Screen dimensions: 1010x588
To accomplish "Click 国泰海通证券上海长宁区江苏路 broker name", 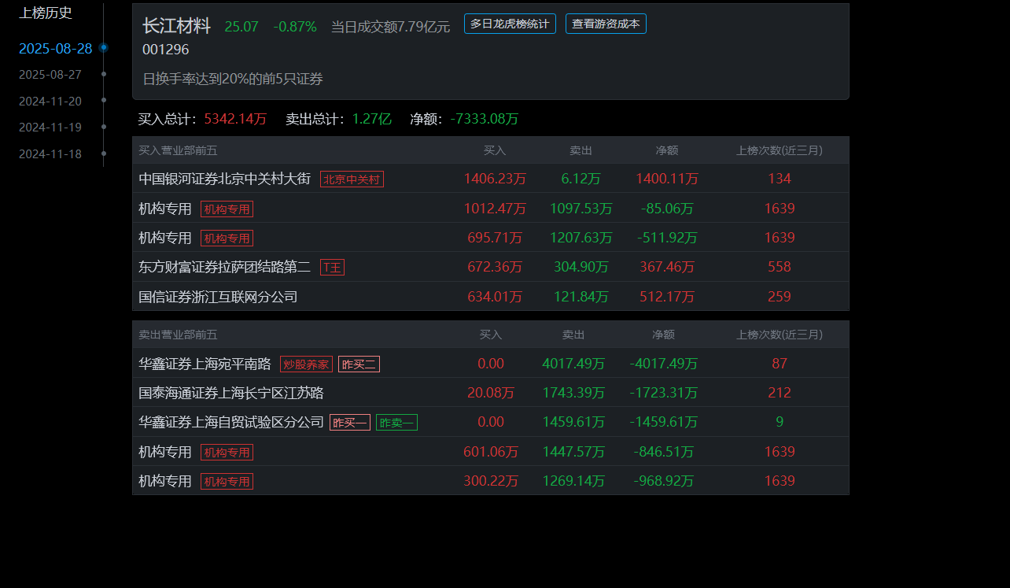I will tap(231, 393).
